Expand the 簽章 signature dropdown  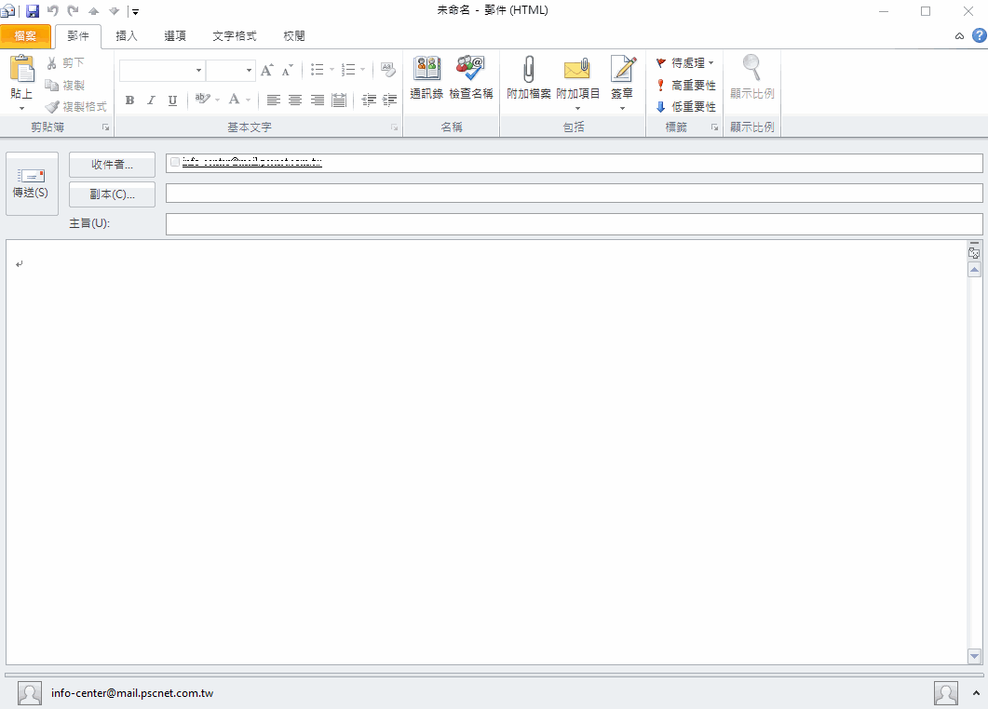(622, 108)
